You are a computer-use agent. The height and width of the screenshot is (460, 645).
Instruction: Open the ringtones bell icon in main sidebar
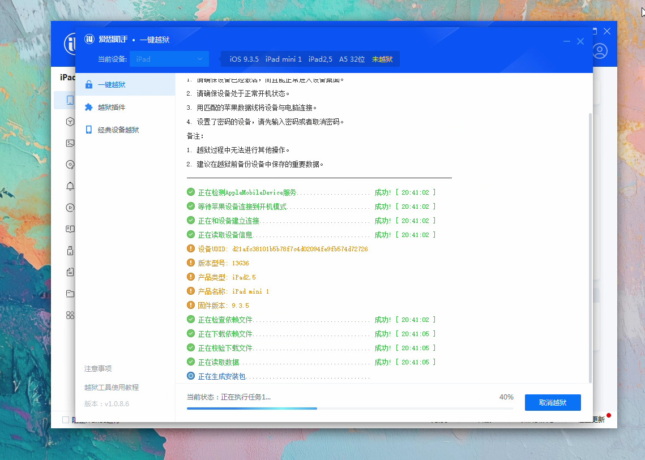point(70,186)
